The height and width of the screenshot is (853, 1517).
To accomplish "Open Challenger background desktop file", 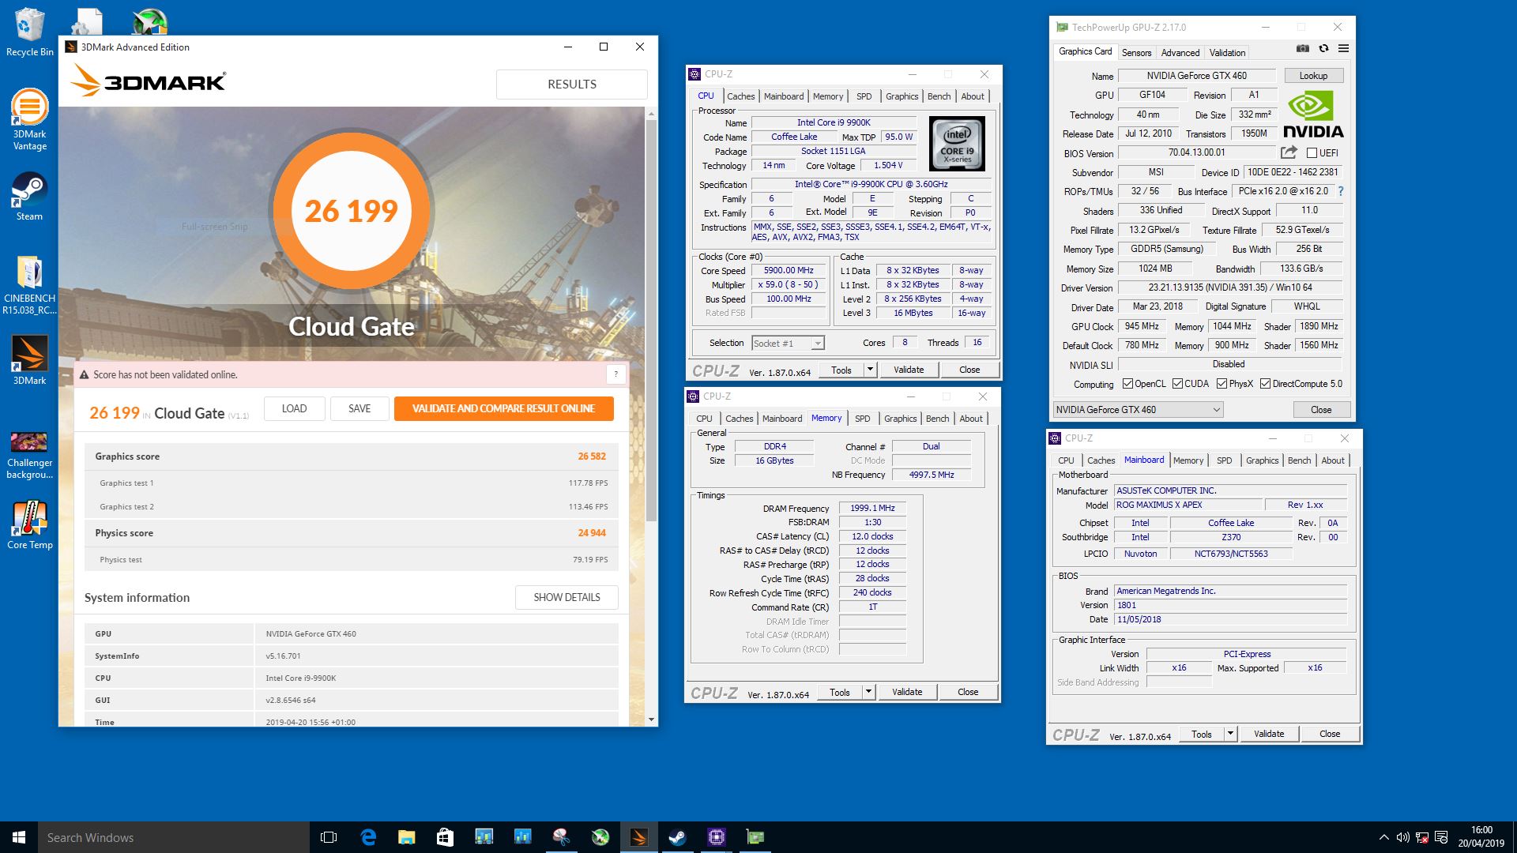I will click(x=29, y=454).
